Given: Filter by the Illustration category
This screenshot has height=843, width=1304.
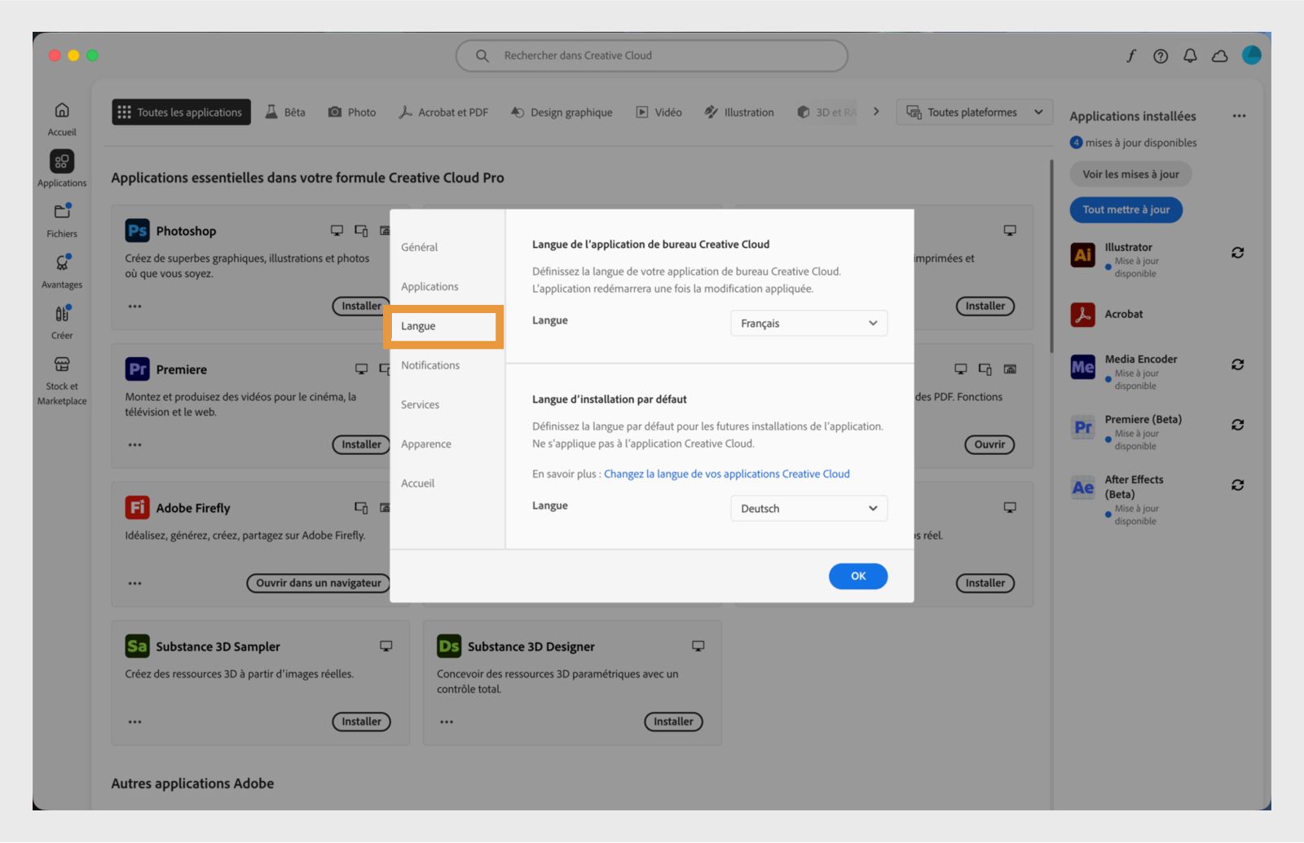Looking at the screenshot, I should 739,113.
